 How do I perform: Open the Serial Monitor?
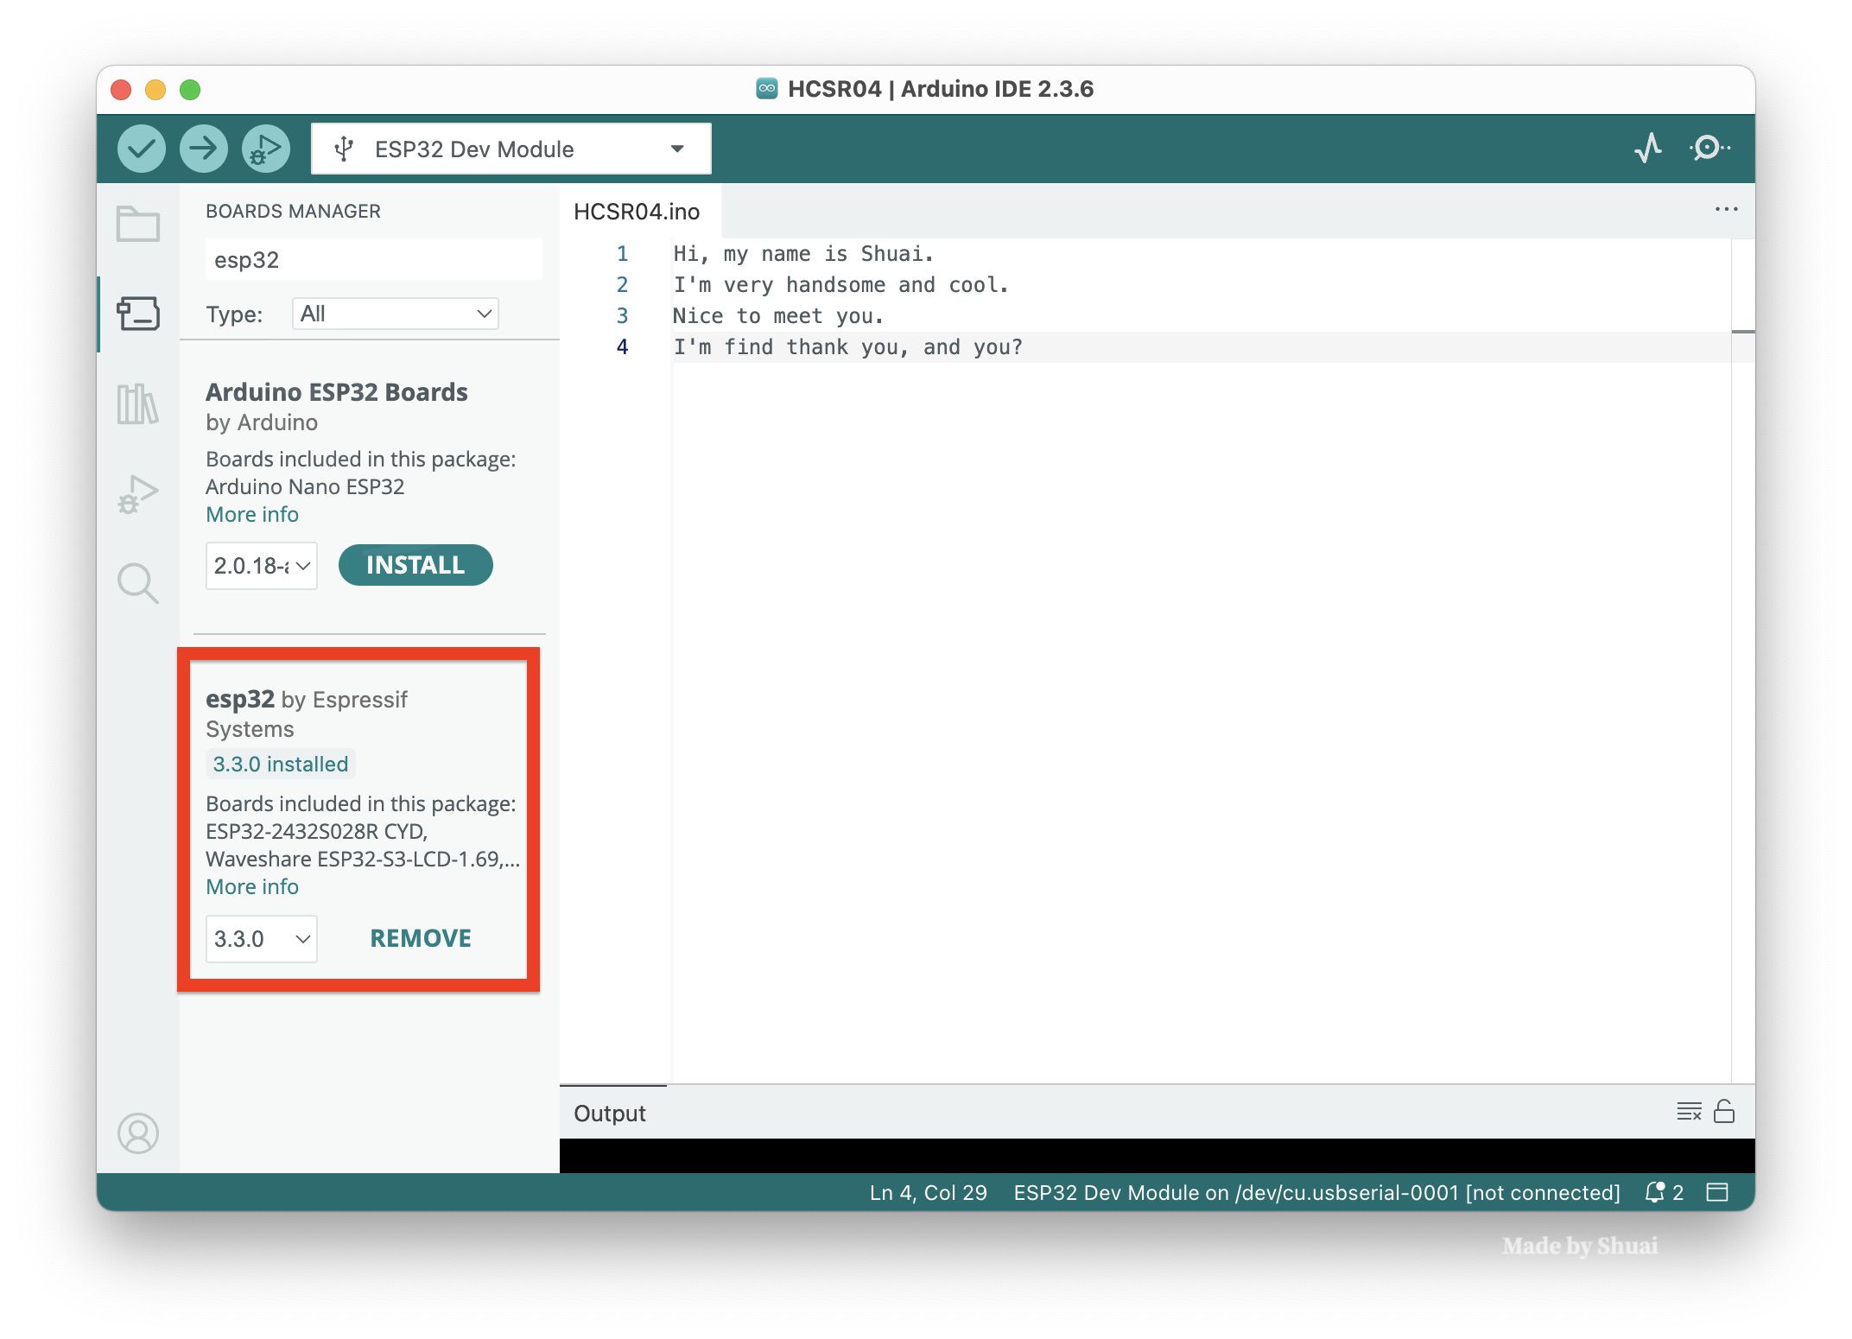(1709, 149)
